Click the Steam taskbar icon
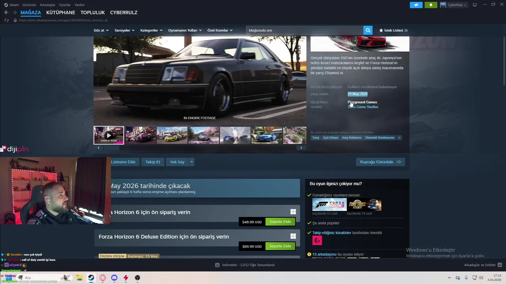506x284 pixels. coord(91,278)
